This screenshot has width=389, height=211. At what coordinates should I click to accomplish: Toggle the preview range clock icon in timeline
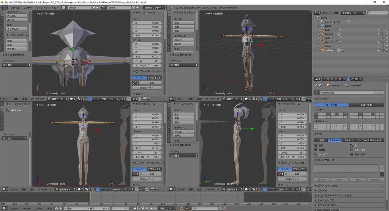pyautogui.click(x=56, y=208)
